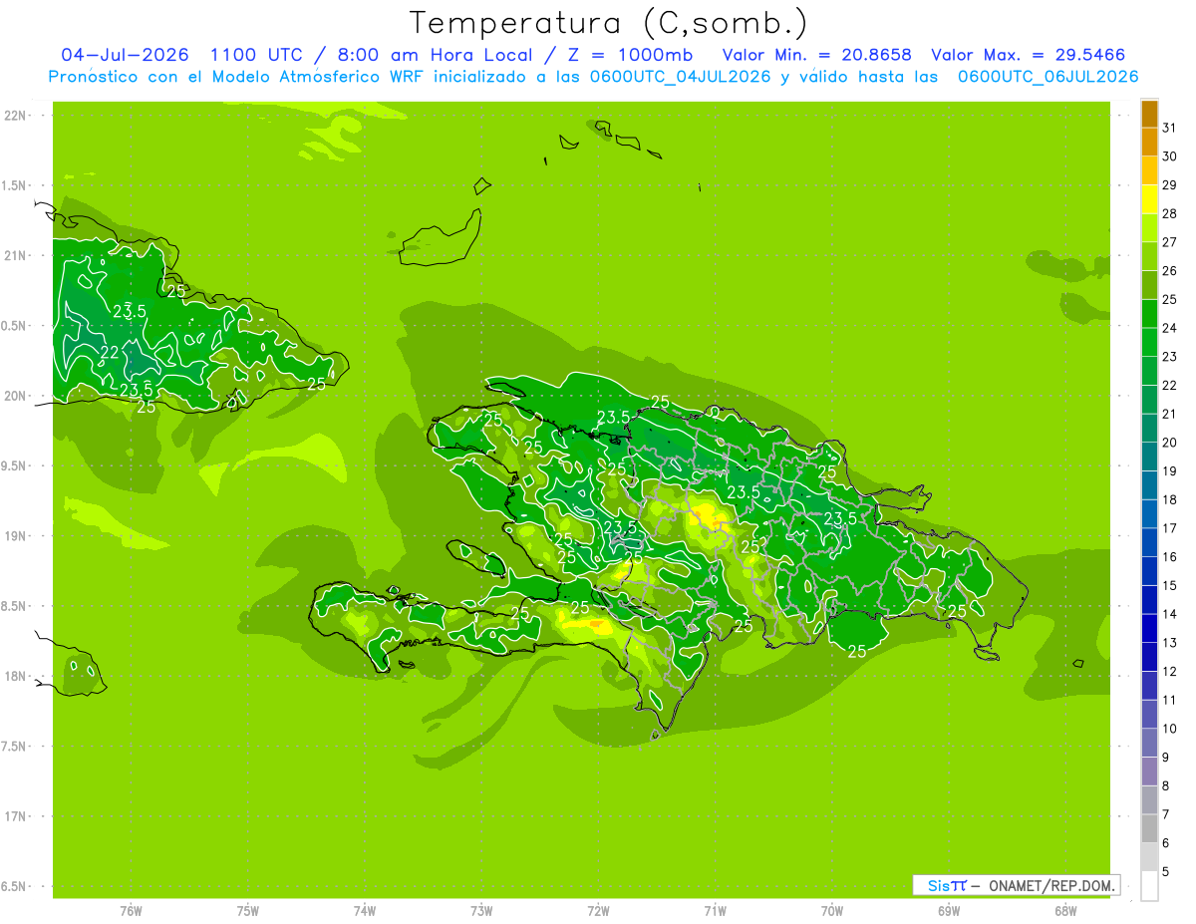This screenshot has height=924, width=1196.
Task: Click legend swatch between 12 and 13
Action: pos(1149,657)
